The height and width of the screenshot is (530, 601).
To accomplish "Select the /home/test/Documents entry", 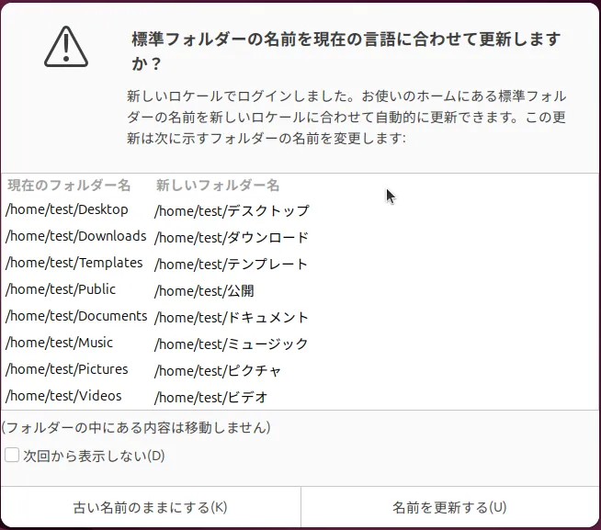I will pyautogui.click(x=76, y=317).
